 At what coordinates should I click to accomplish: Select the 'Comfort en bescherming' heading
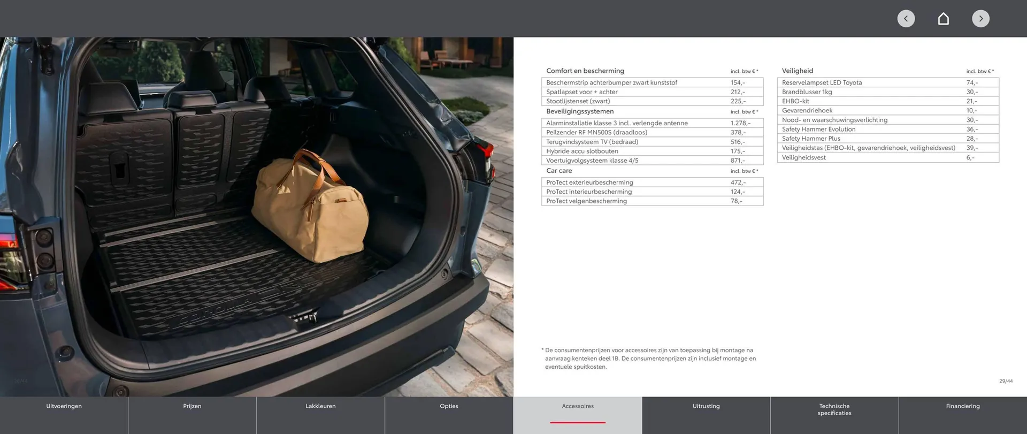coord(585,71)
